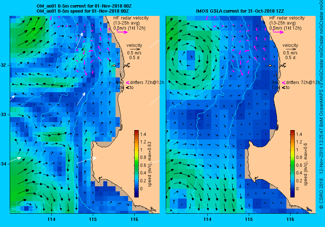Click the speed color bar in the IMOS GSLA map
The height and width of the screenshot is (227, 325).
292,164
